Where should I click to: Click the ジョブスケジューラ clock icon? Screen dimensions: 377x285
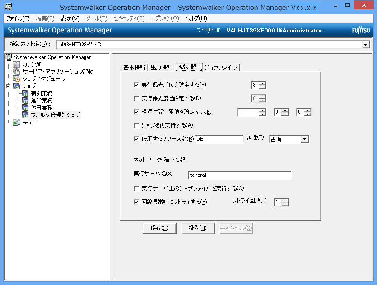coord(17,79)
